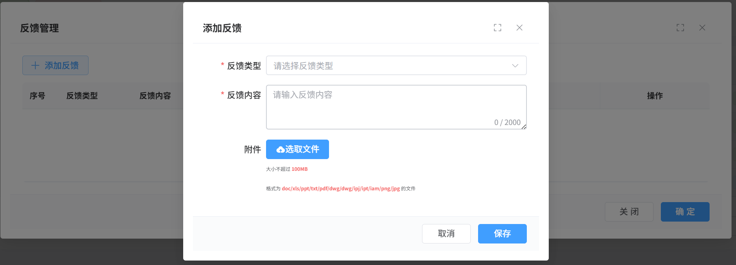Screen dimensions: 736x265
Task: Click the 反馈管理 window title
Action: tap(39, 28)
